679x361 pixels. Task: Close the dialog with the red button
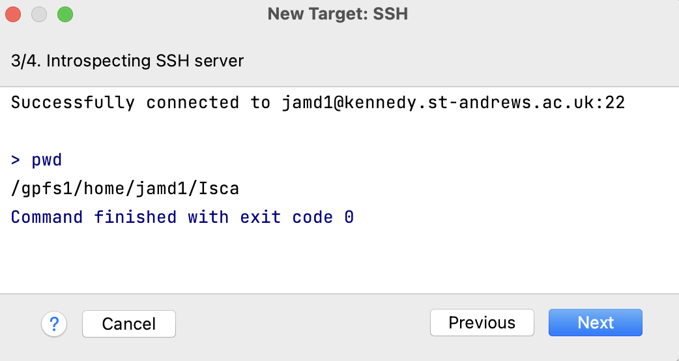coord(13,14)
